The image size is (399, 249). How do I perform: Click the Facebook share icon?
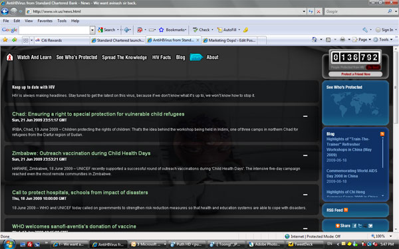coord(354,226)
